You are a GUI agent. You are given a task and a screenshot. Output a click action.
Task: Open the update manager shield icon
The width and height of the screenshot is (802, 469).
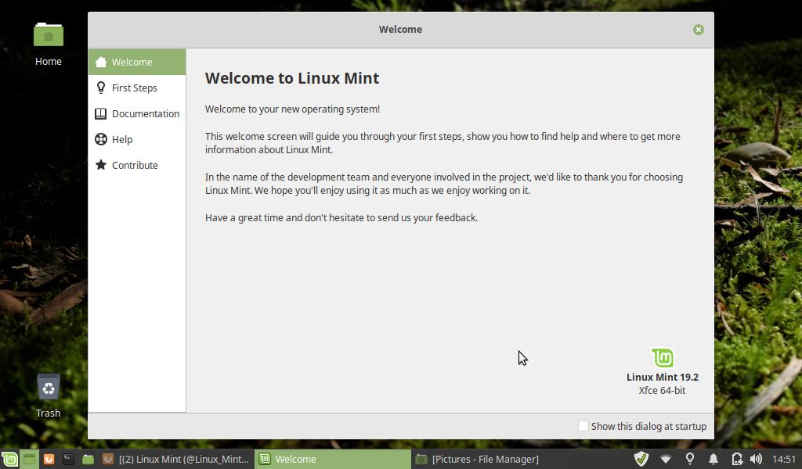coord(641,459)
